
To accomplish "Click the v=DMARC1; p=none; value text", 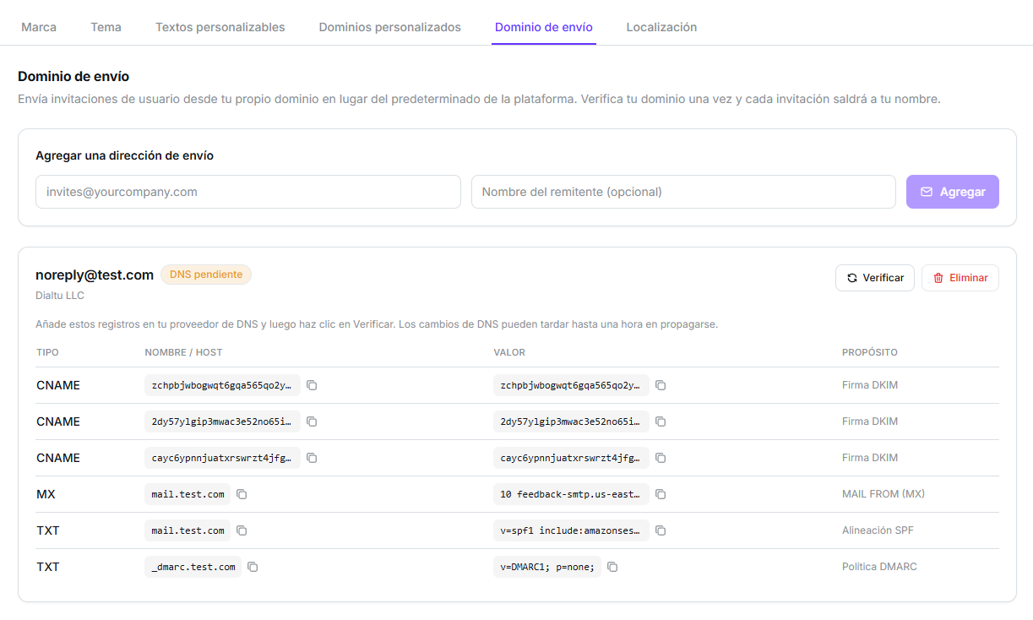I will click(x=547, y=567).
